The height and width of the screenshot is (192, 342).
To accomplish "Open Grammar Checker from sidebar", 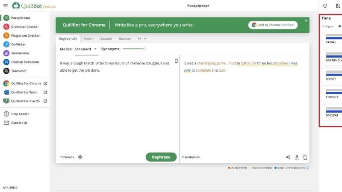I will (24, 26).
